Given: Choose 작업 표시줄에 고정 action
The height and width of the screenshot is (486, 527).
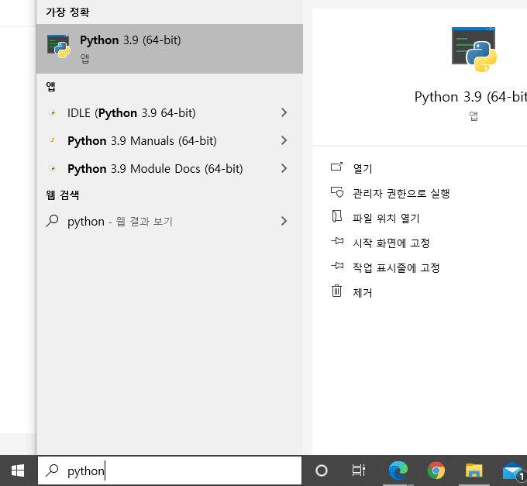Looking at the screenshot, I should [x=396, y=268].
